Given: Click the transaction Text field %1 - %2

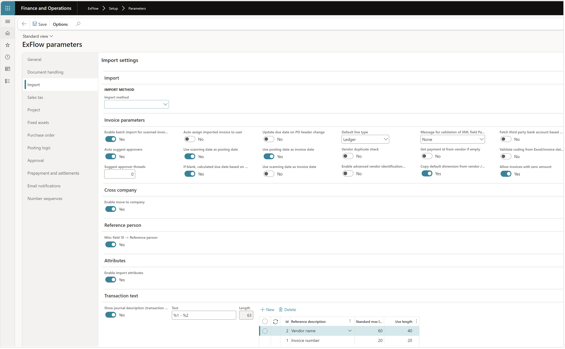Looking at the screenshot, I should point(204,315).
